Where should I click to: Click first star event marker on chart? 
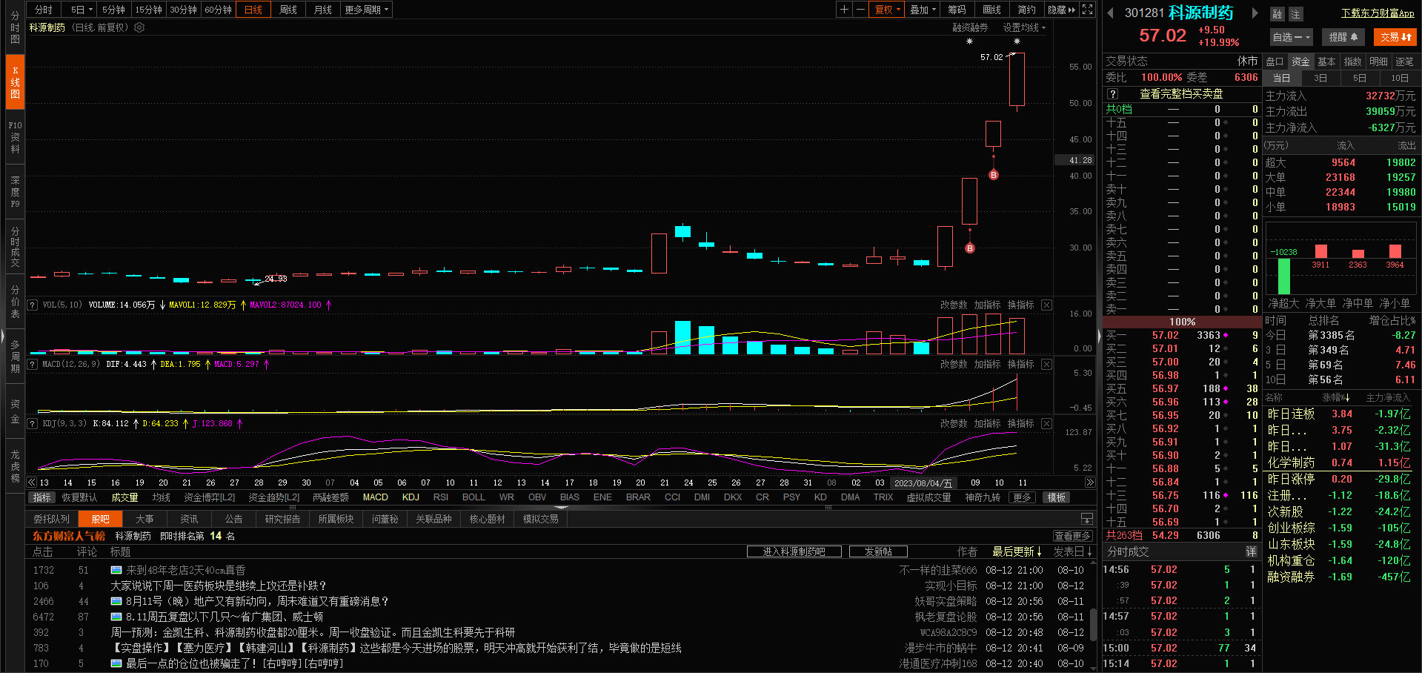[969, 42]
